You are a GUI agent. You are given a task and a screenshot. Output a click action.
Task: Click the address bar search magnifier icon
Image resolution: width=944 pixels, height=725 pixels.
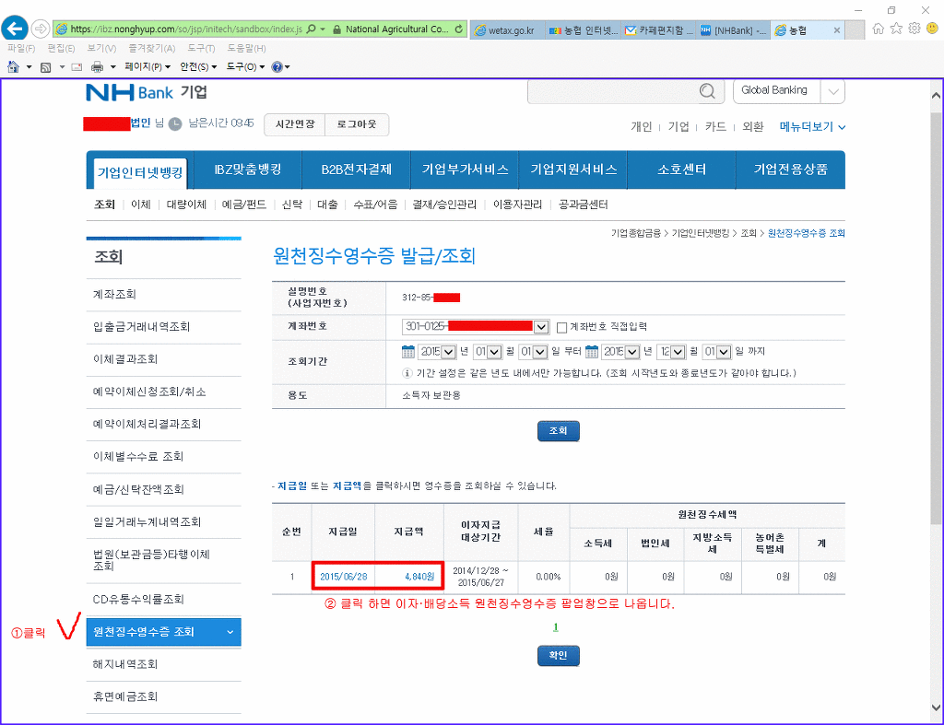pyautogui.click(x=312, y=29)
